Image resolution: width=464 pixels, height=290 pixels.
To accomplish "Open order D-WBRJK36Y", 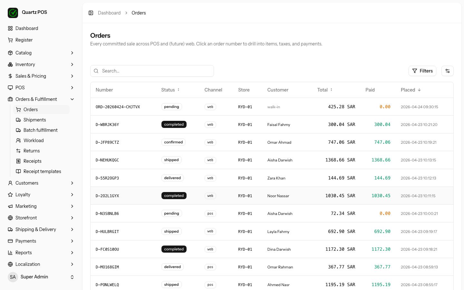I will pos(107,125).
